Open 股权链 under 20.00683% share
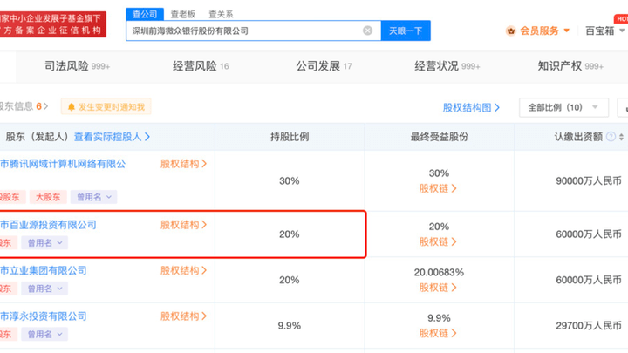628x353 pixels. [438, 288]
